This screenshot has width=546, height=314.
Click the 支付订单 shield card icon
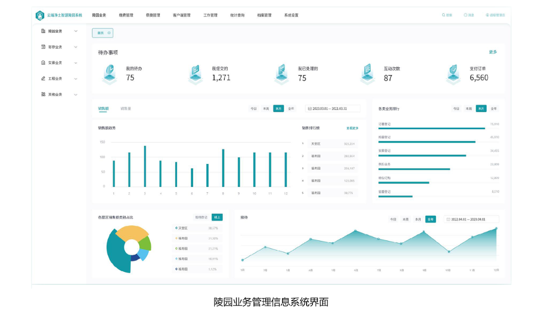tap(453, 74)
